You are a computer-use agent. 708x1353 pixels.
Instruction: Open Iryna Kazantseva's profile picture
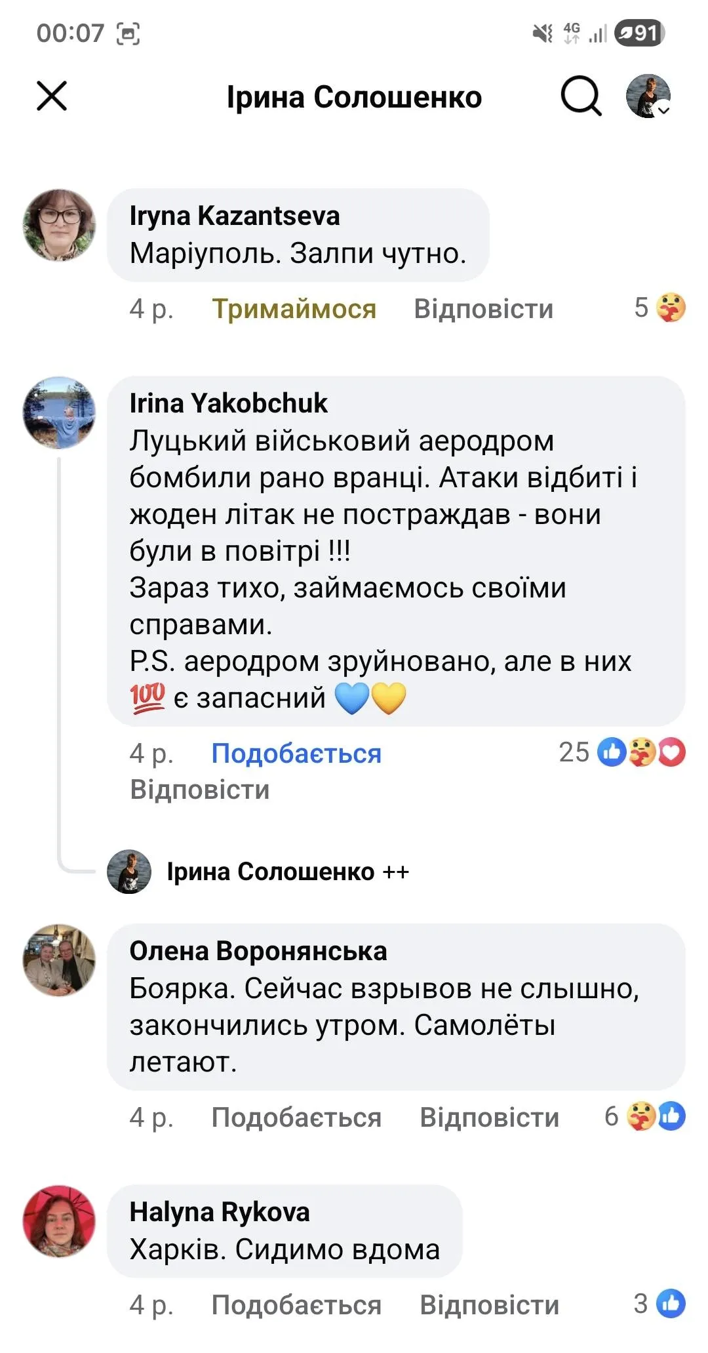[x=60, y=225]
